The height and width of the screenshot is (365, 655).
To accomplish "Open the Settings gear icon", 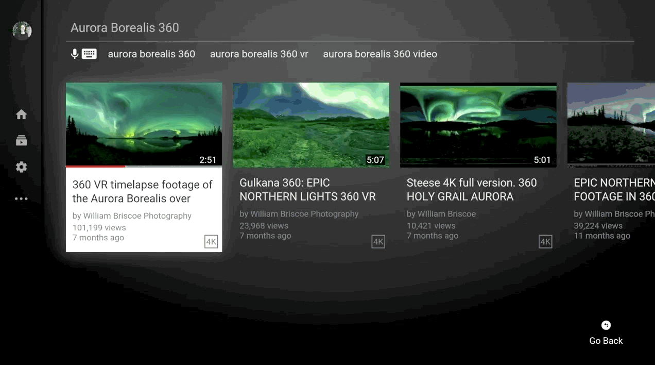I will (21, 167).
